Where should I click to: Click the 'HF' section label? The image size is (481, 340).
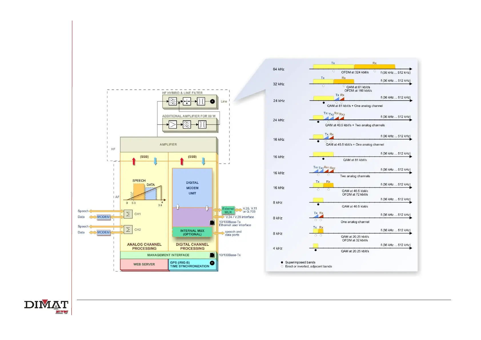pyautogui.click(x=113, y=149)
